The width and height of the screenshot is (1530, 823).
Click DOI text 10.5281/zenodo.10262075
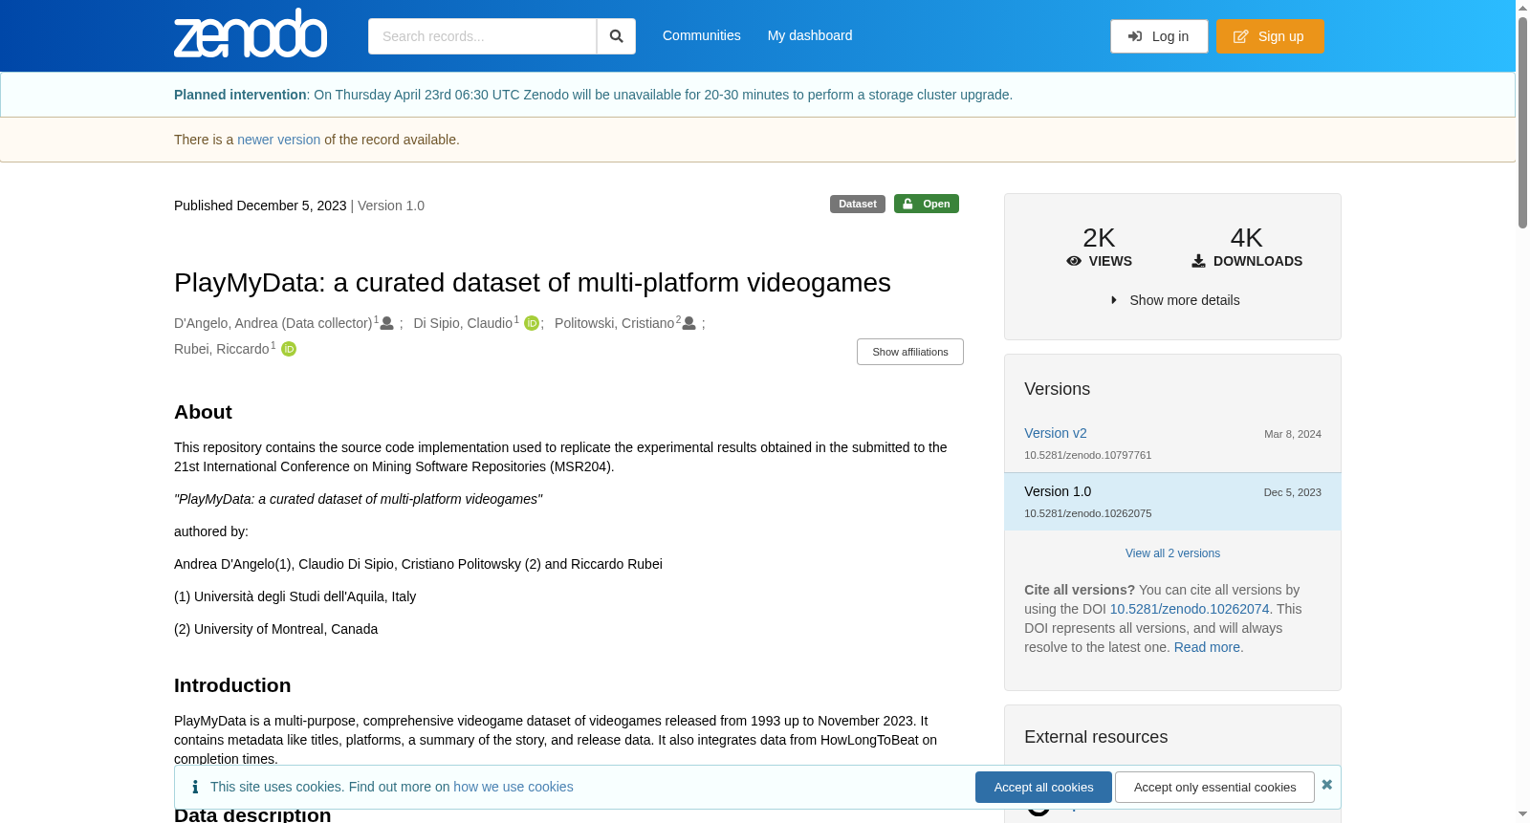click(1087, 513)
